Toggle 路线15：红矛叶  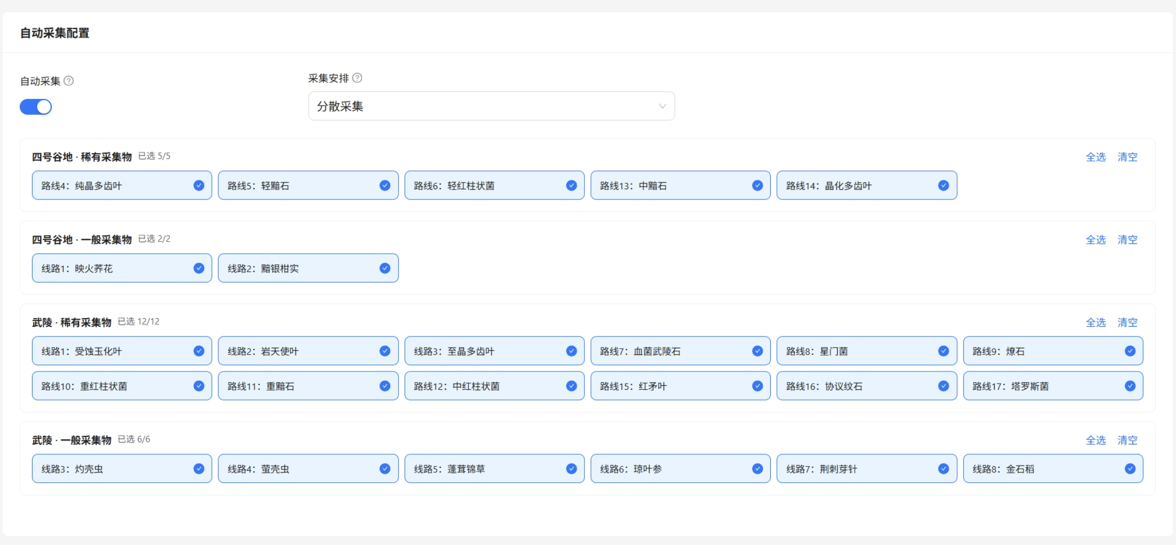pyautogui.click(x=680, y=386)
